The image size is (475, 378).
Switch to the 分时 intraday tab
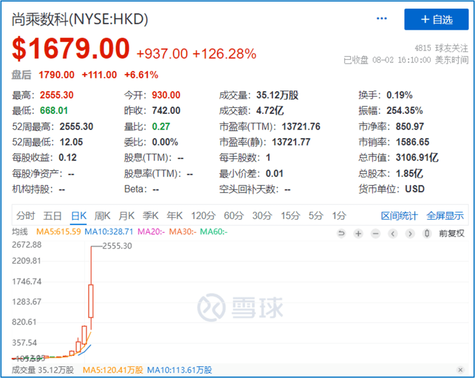click(26, 216)
